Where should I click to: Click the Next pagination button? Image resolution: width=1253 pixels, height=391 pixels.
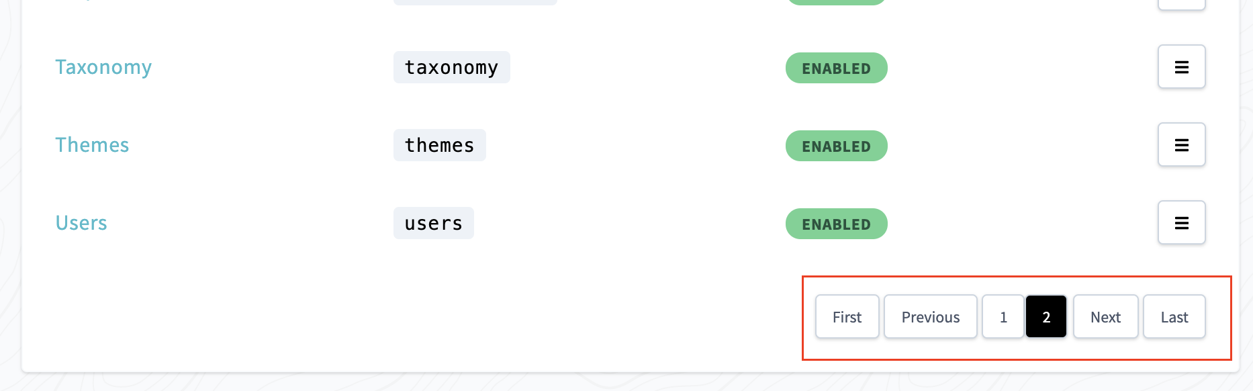click(1105, 316)
